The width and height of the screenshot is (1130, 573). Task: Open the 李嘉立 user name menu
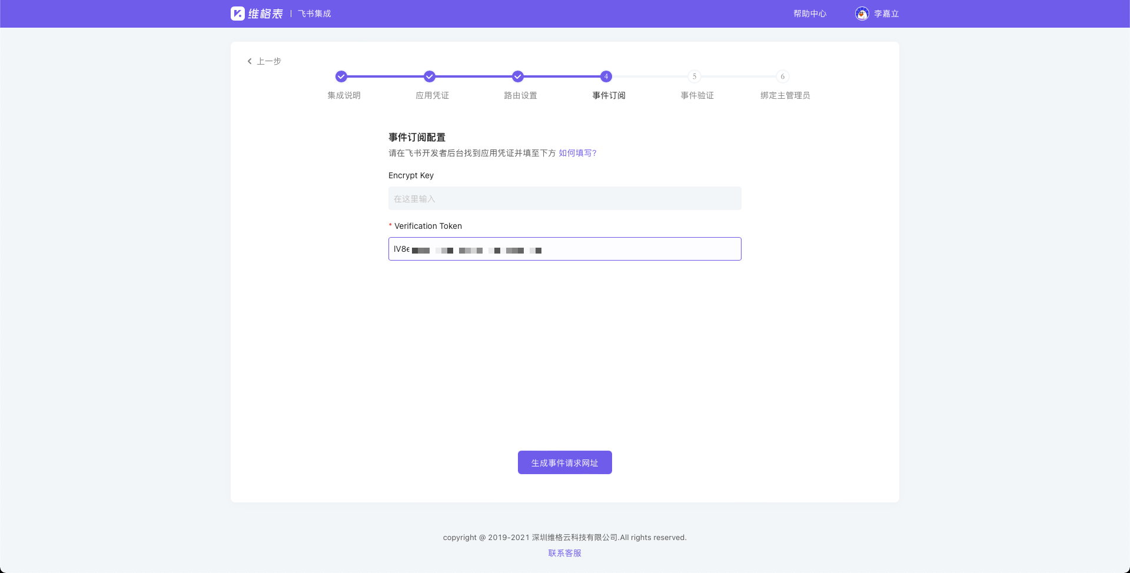pyautogui.click(x=886, y=14)
